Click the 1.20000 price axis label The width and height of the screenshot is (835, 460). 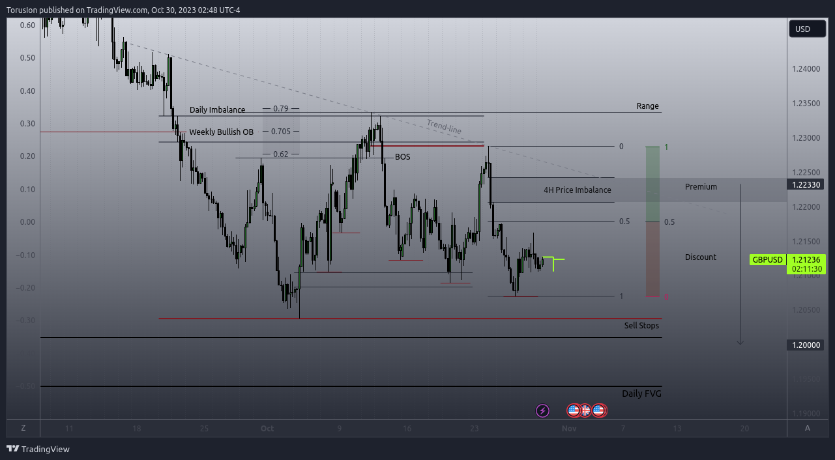(x=806, y=345)
